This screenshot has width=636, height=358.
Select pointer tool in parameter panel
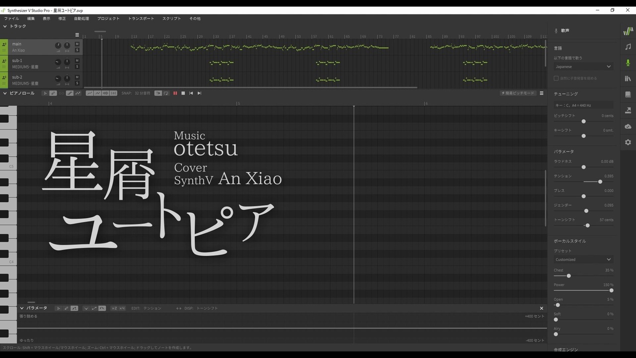click(x=58, y=308)
